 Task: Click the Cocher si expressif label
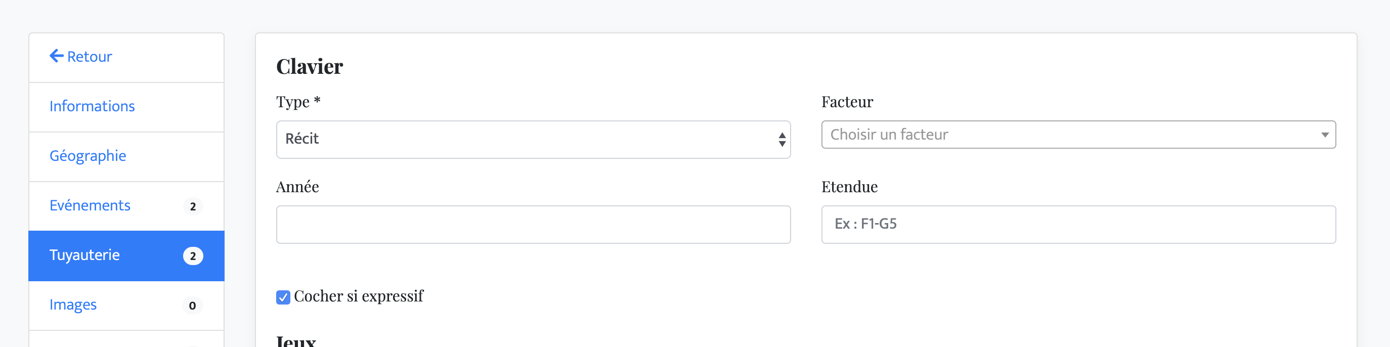pos(358,296)
